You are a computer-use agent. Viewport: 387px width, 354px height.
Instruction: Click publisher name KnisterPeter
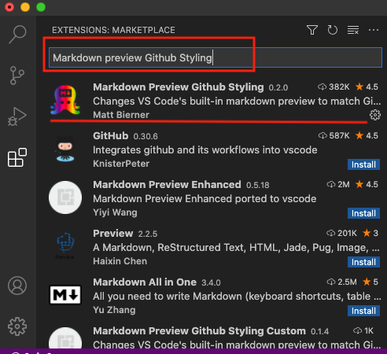point(121,164)
